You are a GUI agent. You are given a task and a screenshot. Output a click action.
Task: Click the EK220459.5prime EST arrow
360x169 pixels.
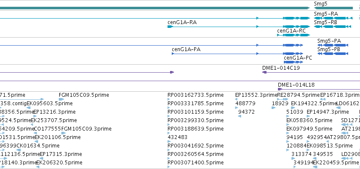pyautogui.click(x=315, y=167)
